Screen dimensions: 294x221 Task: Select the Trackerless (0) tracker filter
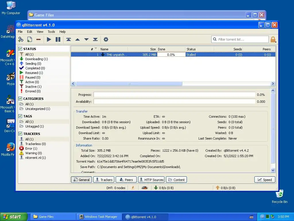click(x=35, y=144)
